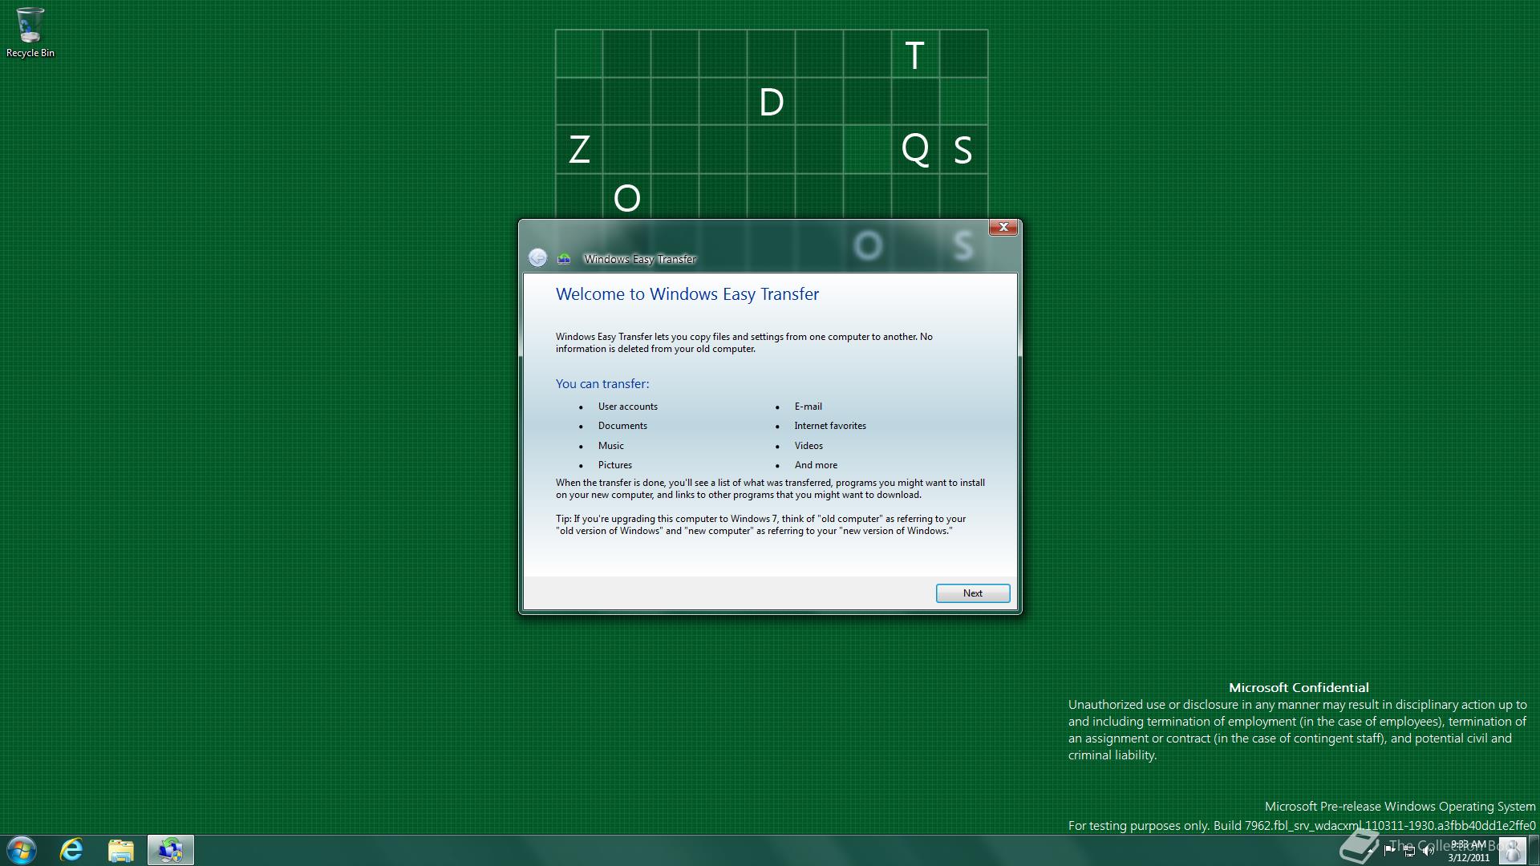
Task: Click the Next button in Easy Transfer
Action: tap(972, 593)
